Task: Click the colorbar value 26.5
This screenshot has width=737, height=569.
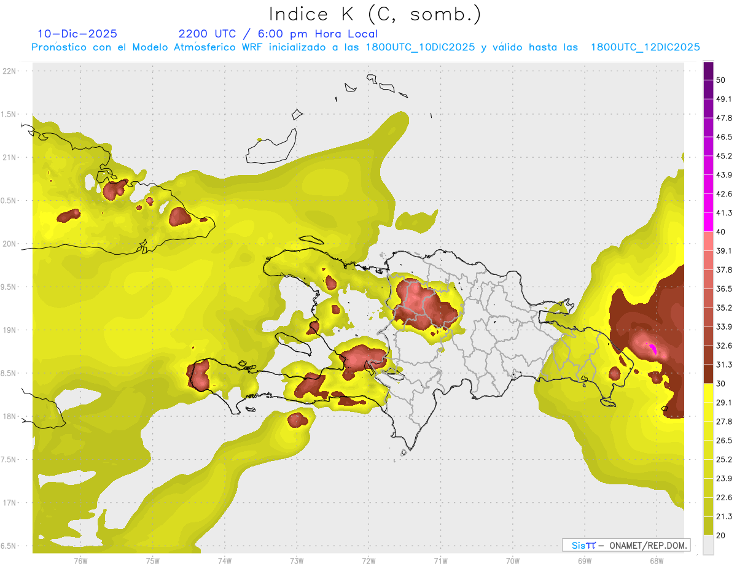Action: point(724,441)
